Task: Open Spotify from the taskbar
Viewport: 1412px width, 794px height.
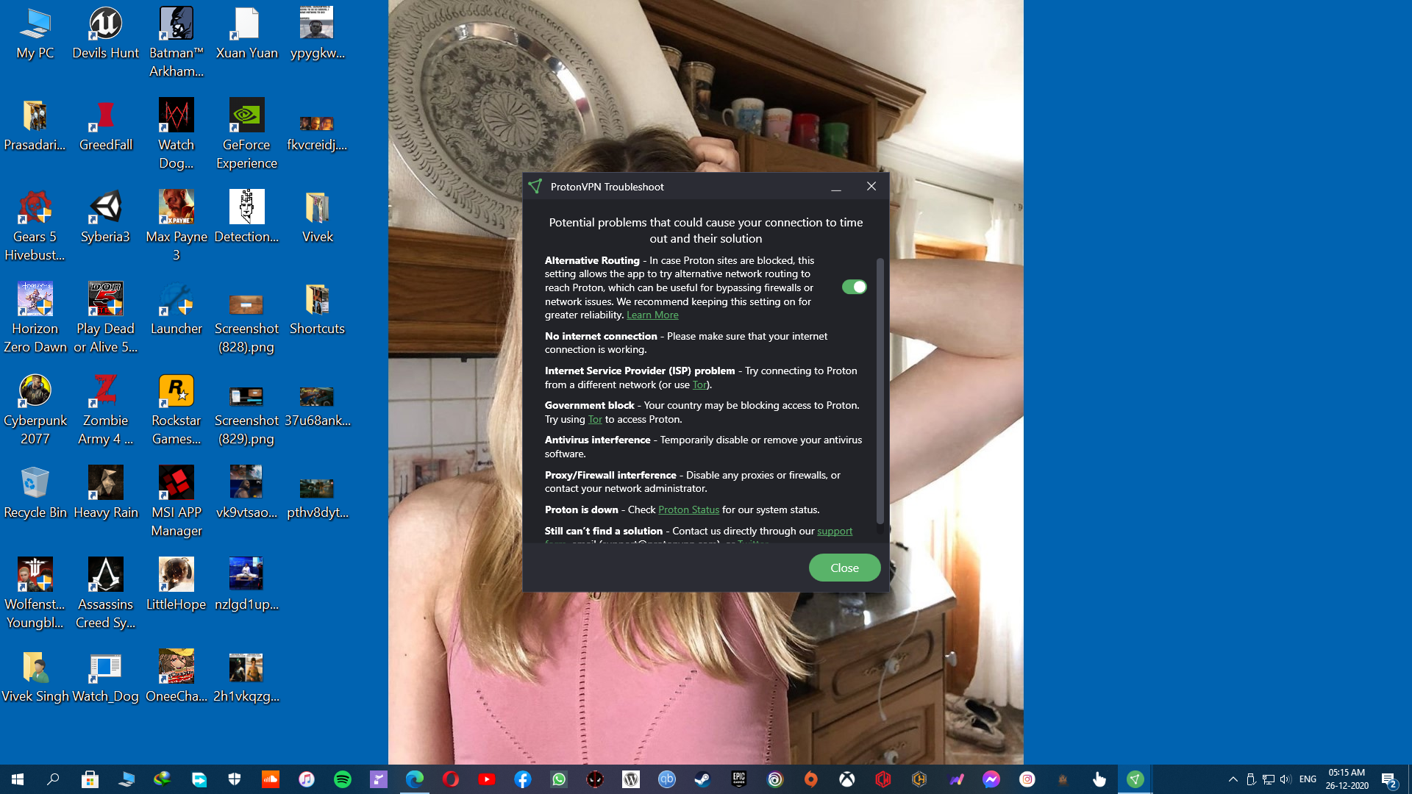Action: 342,779
